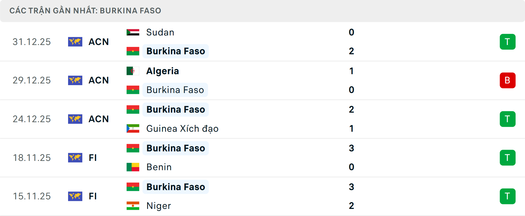Viewport: 525px width, 216px height.
Task: Click the Guinea Xích đạo flag icon
Action: click(133, 128)
